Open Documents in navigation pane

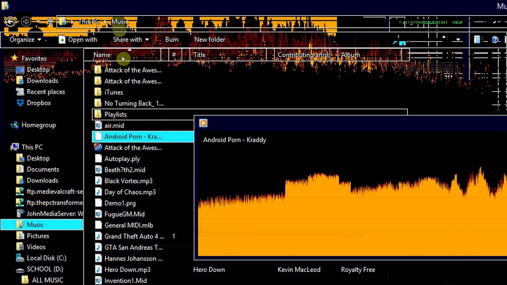pos(43,169)
